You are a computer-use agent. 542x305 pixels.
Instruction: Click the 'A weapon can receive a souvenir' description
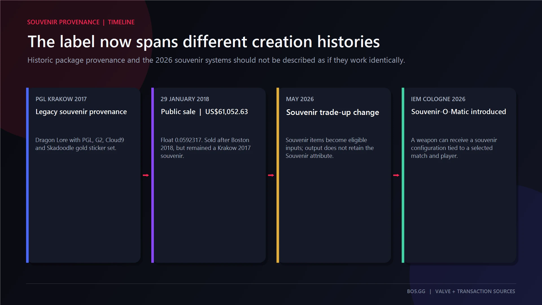click(454, 148)
